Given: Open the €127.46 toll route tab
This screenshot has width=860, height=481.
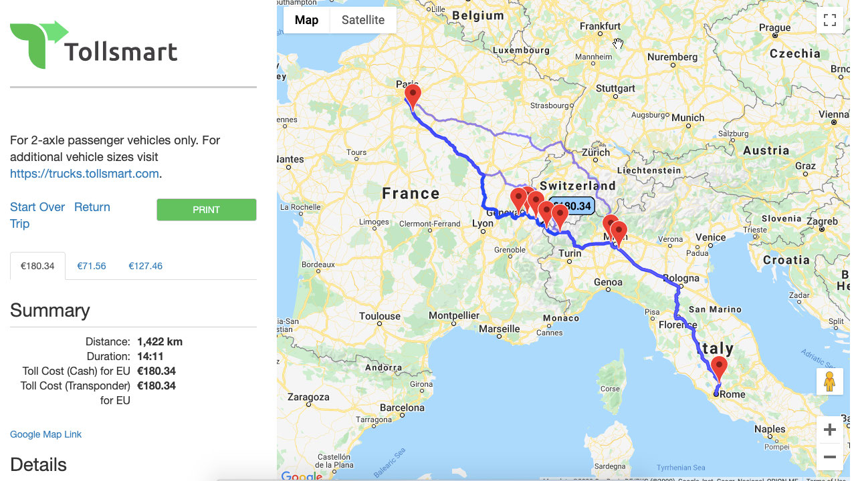Looking at the screenshot, I should (x=145, y=266).
